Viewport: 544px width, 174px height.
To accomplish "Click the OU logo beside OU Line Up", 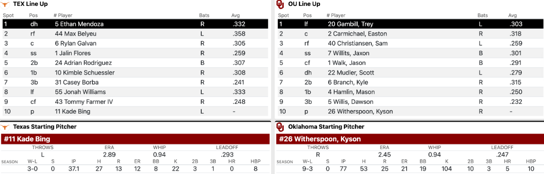I will [280, 4].
